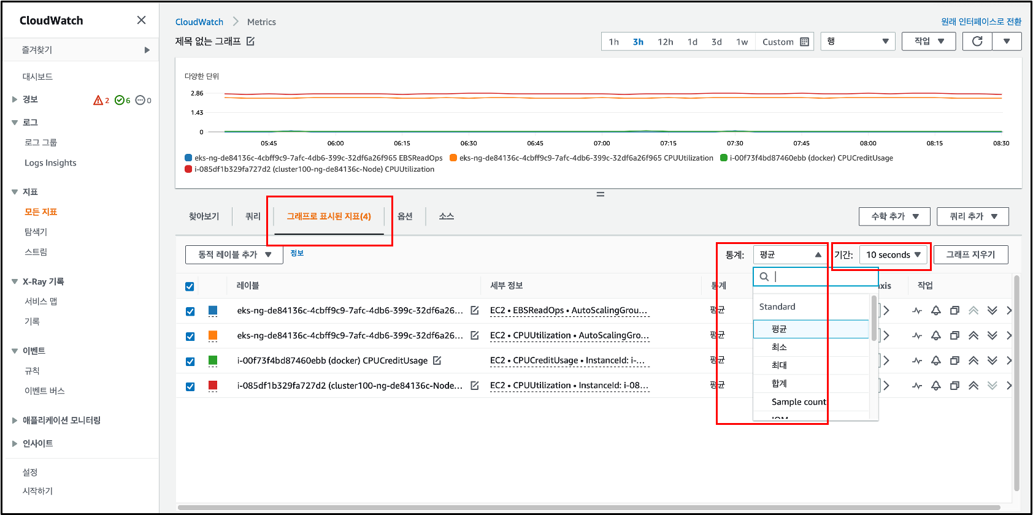Image resolution: width=1033 pixels, height=515 pixels.
Task: Click the alarms-in-alarm count icon in sidebar
Action: (98, 100)
